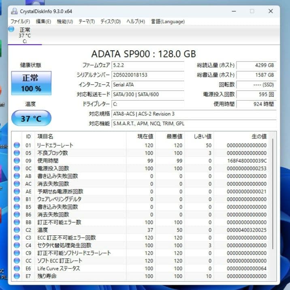Click the standard field ATA8-ACS | ACS-2 Revision 3

click(x=194, y=114)
